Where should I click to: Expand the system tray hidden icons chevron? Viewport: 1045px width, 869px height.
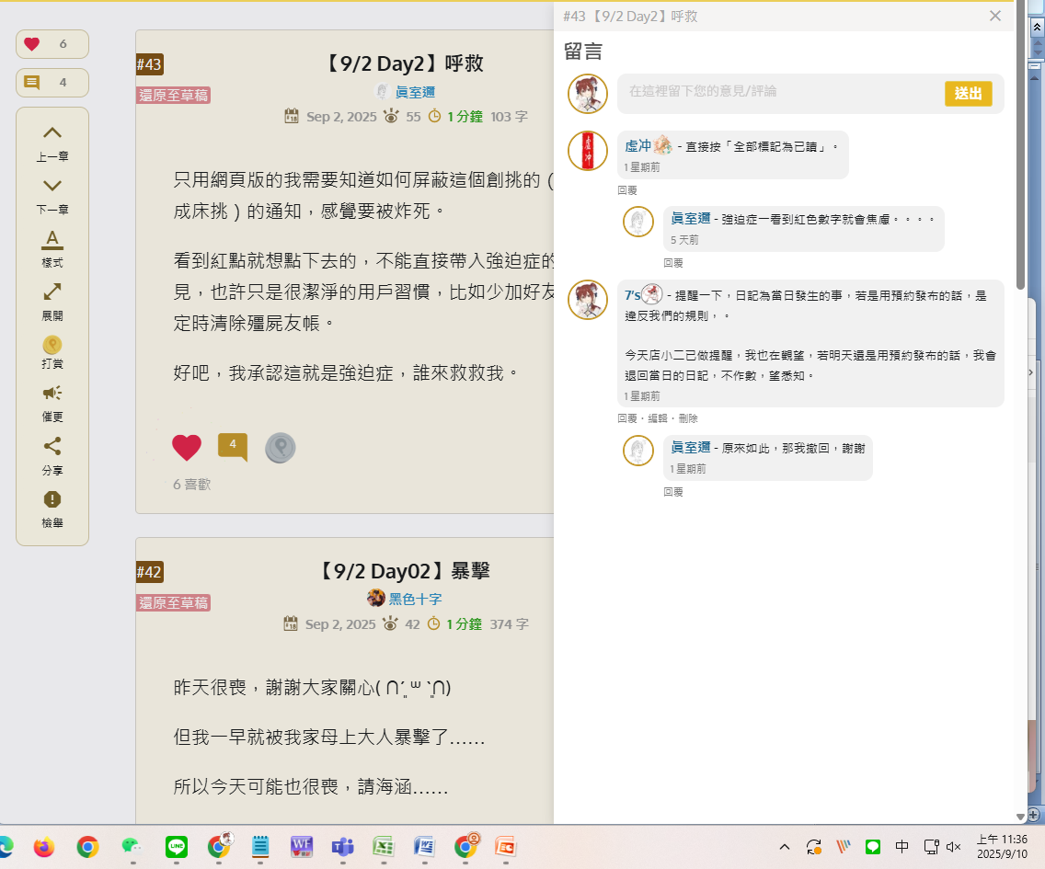[785, 847]
